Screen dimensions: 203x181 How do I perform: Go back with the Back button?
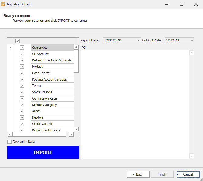click(x=138, y=174)
